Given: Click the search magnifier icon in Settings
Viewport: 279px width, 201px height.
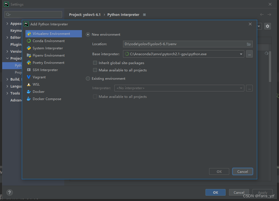Looking at the screenshot, I should pos(8,14).
